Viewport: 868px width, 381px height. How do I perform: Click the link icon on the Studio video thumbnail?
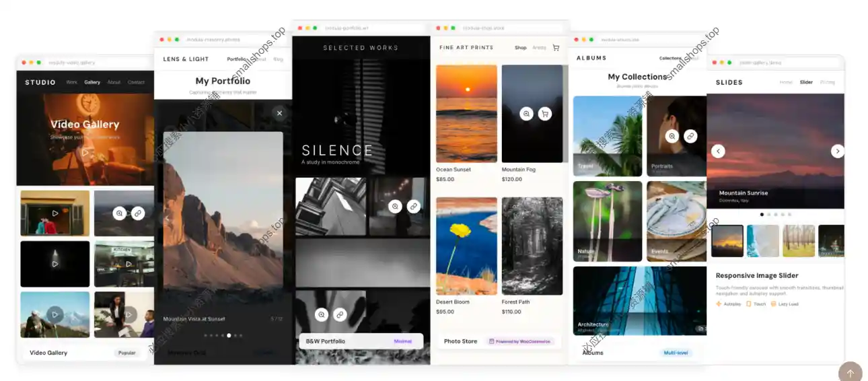pos(138,213)
